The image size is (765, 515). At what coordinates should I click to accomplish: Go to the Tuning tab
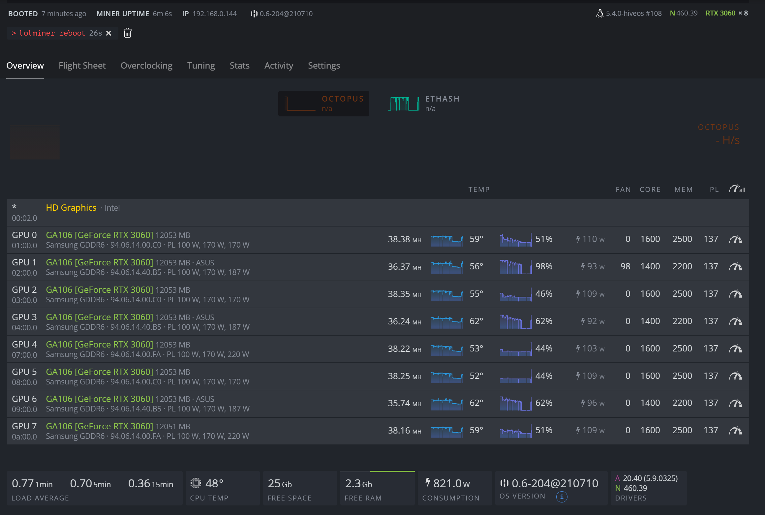coord(201,66)
